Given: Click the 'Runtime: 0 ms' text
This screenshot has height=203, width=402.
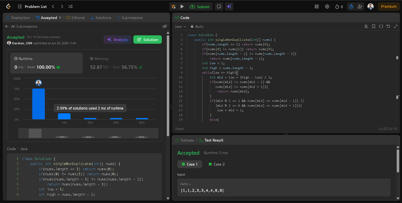Looking at the screenshot, I should point(215,153).
